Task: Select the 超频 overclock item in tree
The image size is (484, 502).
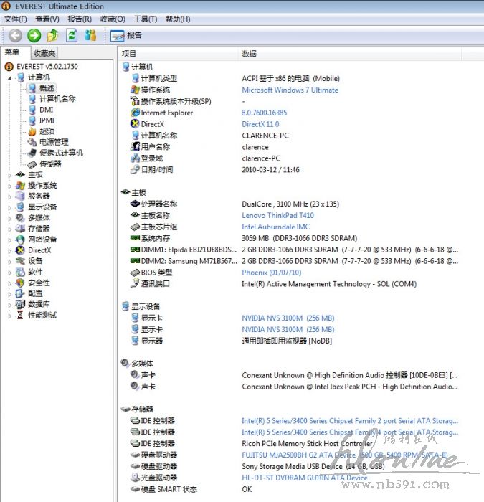Action: pyautogui.click(x=46, y=131)
